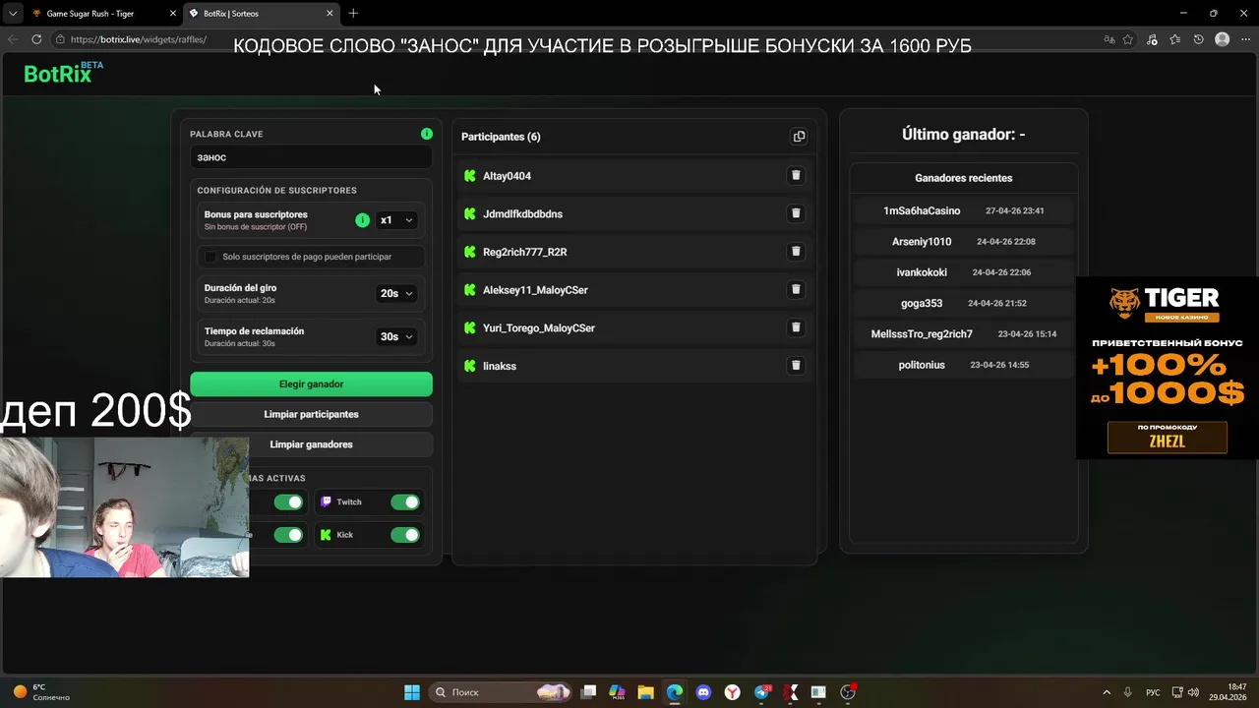
Task: Add page to browser favorites
Action: (x=1128, y=39)
